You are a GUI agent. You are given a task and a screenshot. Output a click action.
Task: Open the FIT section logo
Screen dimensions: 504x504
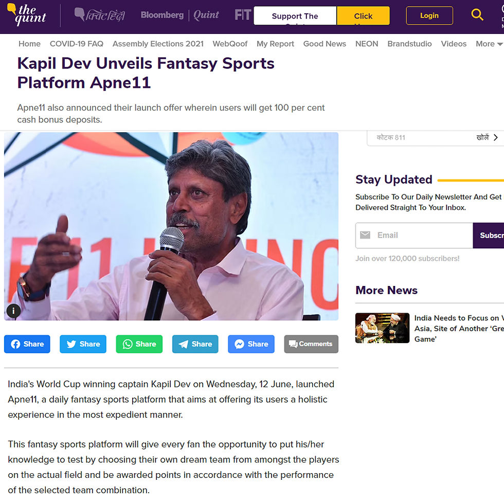point(242,15)
